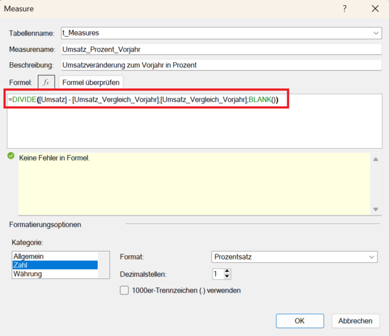Click the green formula check status icon

click(x=11, y=156)
